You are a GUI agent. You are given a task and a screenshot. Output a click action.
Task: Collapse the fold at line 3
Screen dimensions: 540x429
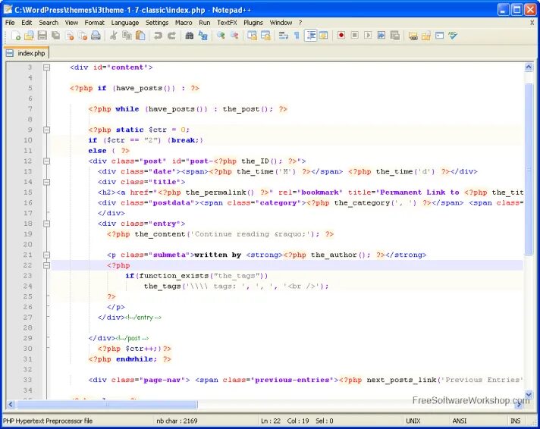pos(46,67)
